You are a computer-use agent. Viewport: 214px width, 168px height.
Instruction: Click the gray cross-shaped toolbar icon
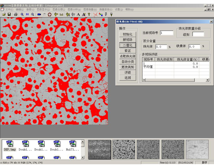click(73, 14)
